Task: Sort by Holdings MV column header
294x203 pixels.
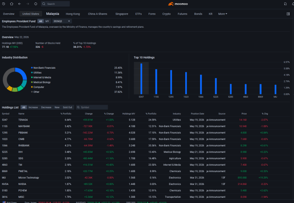Action: click(x=129, y=114)
